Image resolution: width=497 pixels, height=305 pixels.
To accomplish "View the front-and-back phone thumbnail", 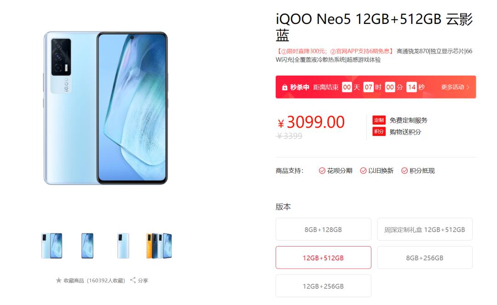I will (x=52, y=246).
